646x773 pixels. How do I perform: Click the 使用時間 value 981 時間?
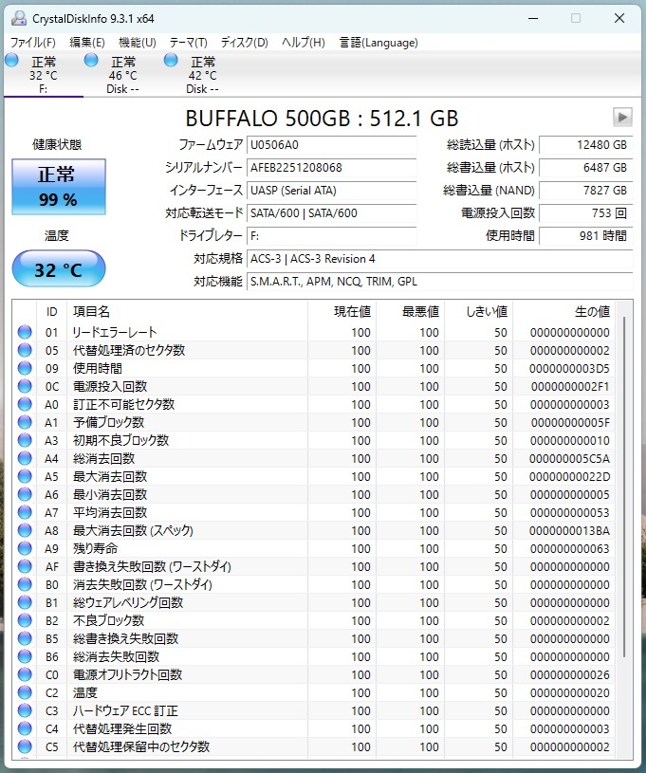click(586, 235)
